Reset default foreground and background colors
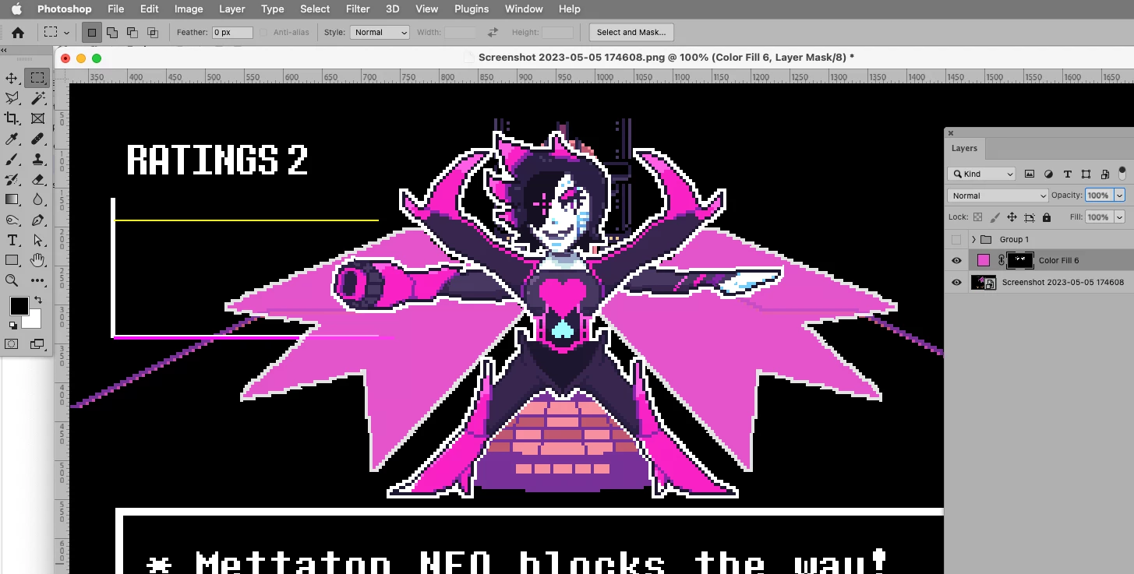1134x574 pixels. [x=13, y=326]
